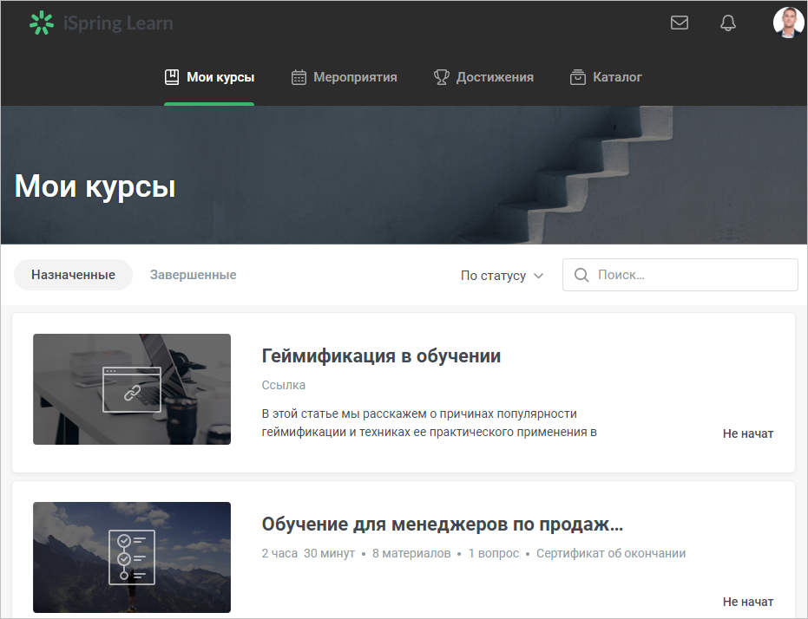The image size is (808, 619).
Task: Click the Геймификация course description text
Action: point(430,423)
